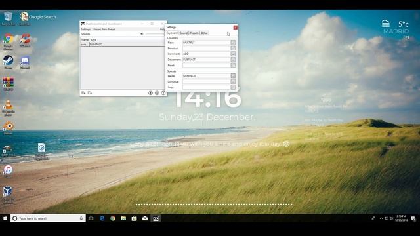Open the Settings menu in the soundboard window
This screenshot has height=236, width=420.
[x=86, y=29]
